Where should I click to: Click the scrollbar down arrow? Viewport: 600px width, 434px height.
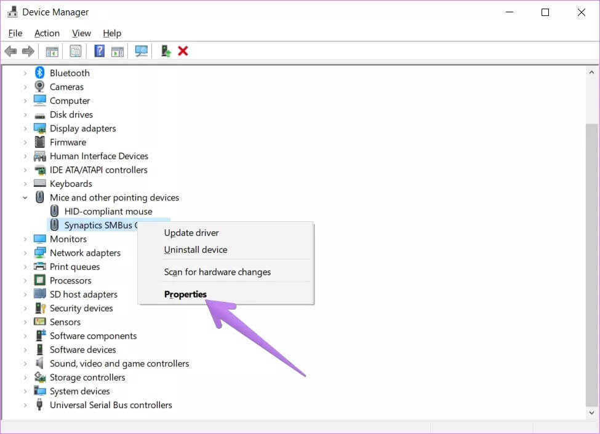[591, 412]
